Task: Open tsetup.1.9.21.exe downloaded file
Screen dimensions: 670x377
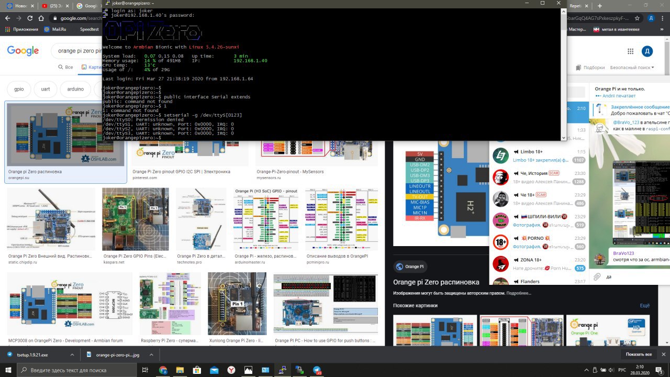Action: point(32,354)
